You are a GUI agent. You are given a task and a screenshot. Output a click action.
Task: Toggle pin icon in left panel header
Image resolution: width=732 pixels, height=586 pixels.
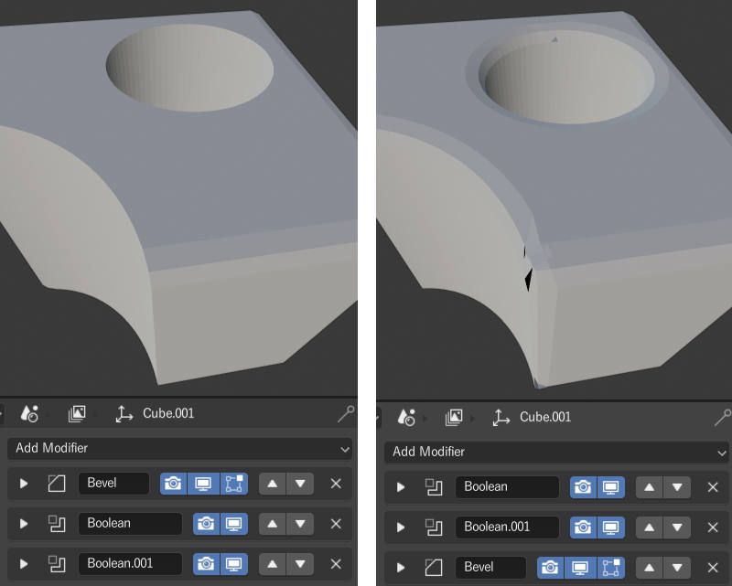(346, 413)
